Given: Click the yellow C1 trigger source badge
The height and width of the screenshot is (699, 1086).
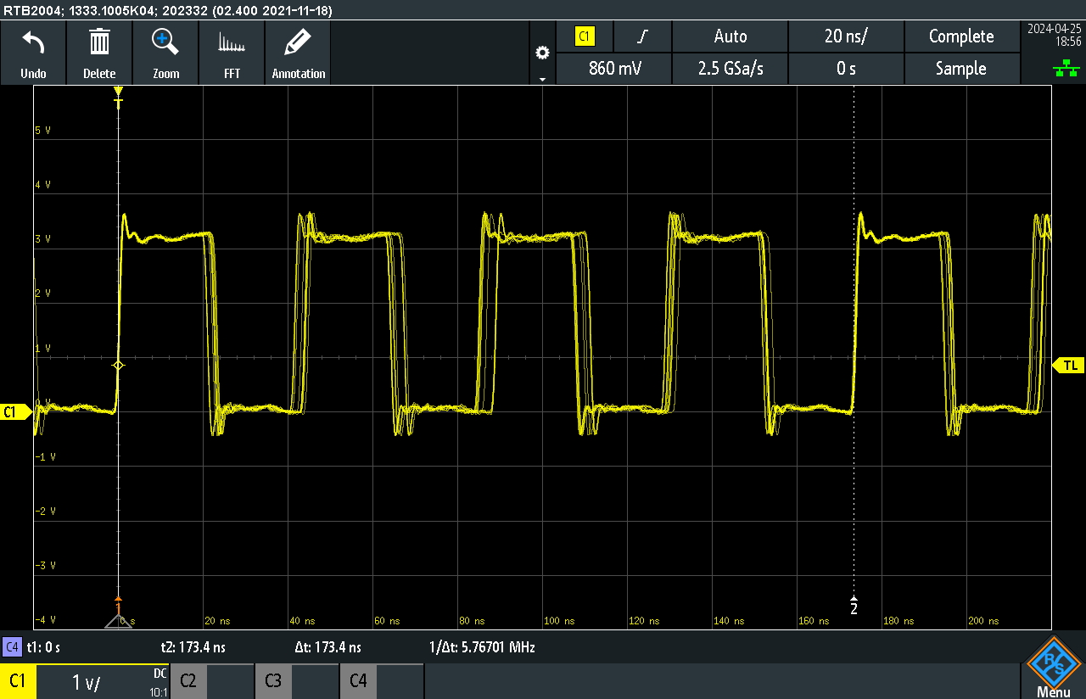Looking at the screenshot, I should [x=585, y=36].
